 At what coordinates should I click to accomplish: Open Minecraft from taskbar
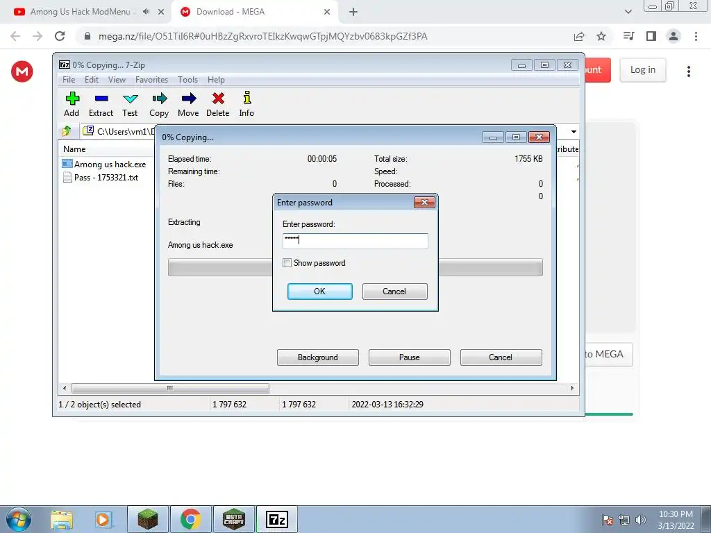pos(148,519)
